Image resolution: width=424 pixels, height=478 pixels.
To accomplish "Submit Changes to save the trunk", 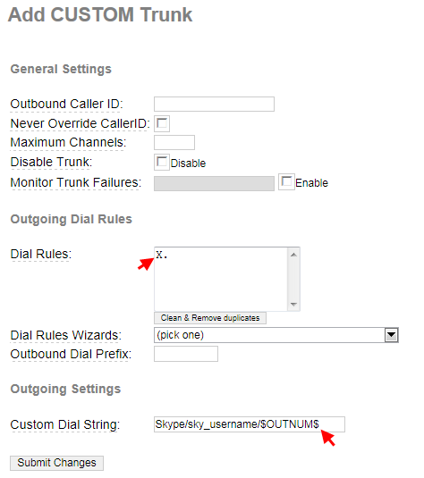I will 56,463.
